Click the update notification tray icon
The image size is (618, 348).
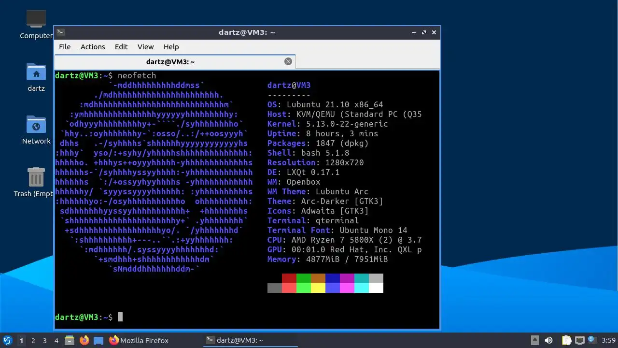591,340
